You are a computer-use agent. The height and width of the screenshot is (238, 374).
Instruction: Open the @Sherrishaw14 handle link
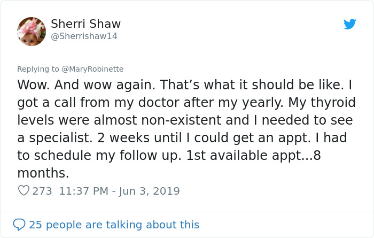(84, 36)
